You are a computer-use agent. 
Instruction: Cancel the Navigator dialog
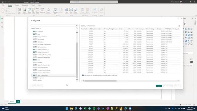(177, 86)
